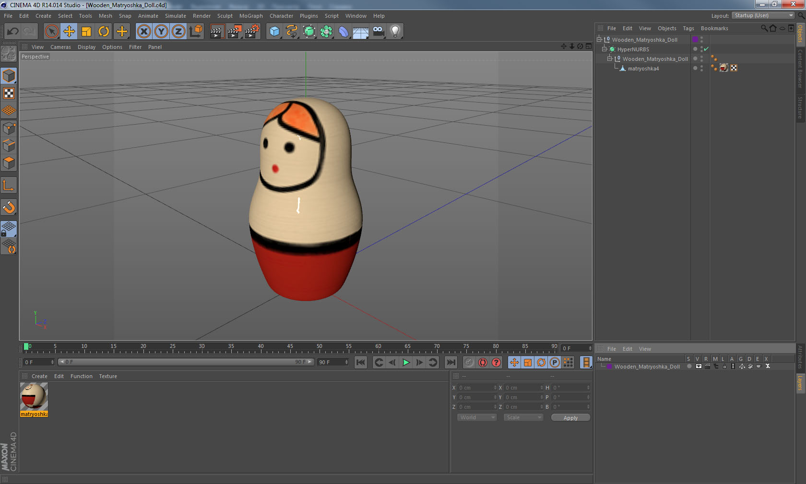Click the X position input field
The image size is (806, 484).
477,388
